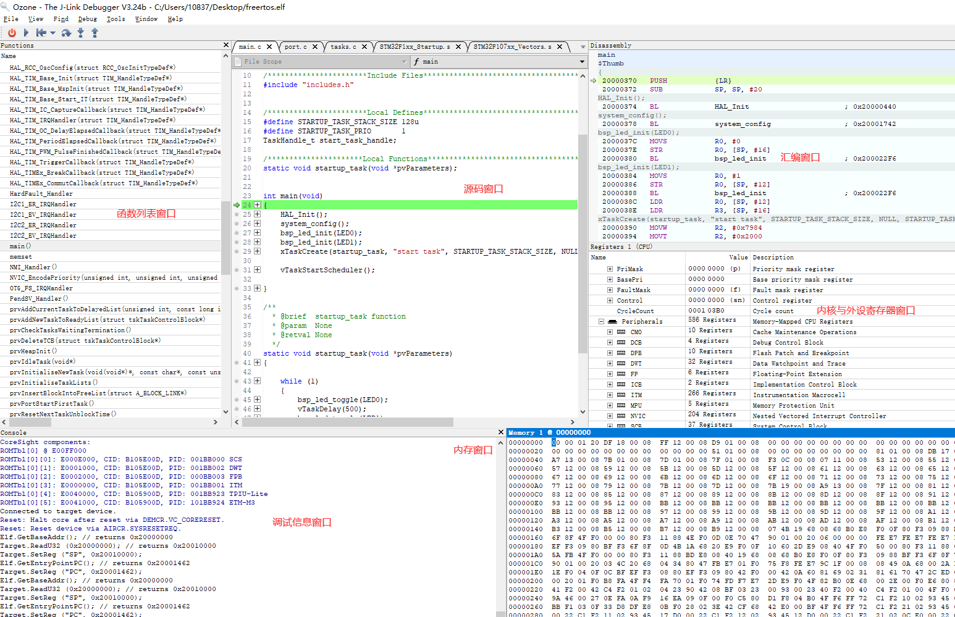Click the PC arrow at disassembly address 20000370

point(594,81)
